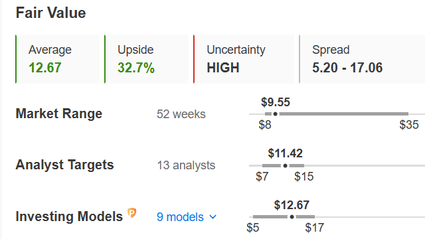Screen dimensions: 425x239
Task: Select the Uncertainty HIGH card
Action: coord(244,59)
